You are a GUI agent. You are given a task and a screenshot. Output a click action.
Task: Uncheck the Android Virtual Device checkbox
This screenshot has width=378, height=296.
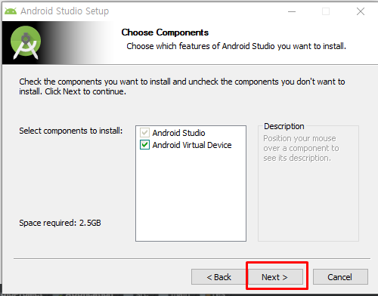(144, 145)
